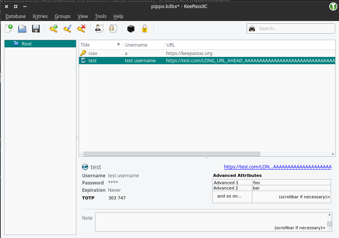Image resolution: width=339 pixels, height=238 pixels.
Task: Open the Entries menu
Action: point(40,16)
